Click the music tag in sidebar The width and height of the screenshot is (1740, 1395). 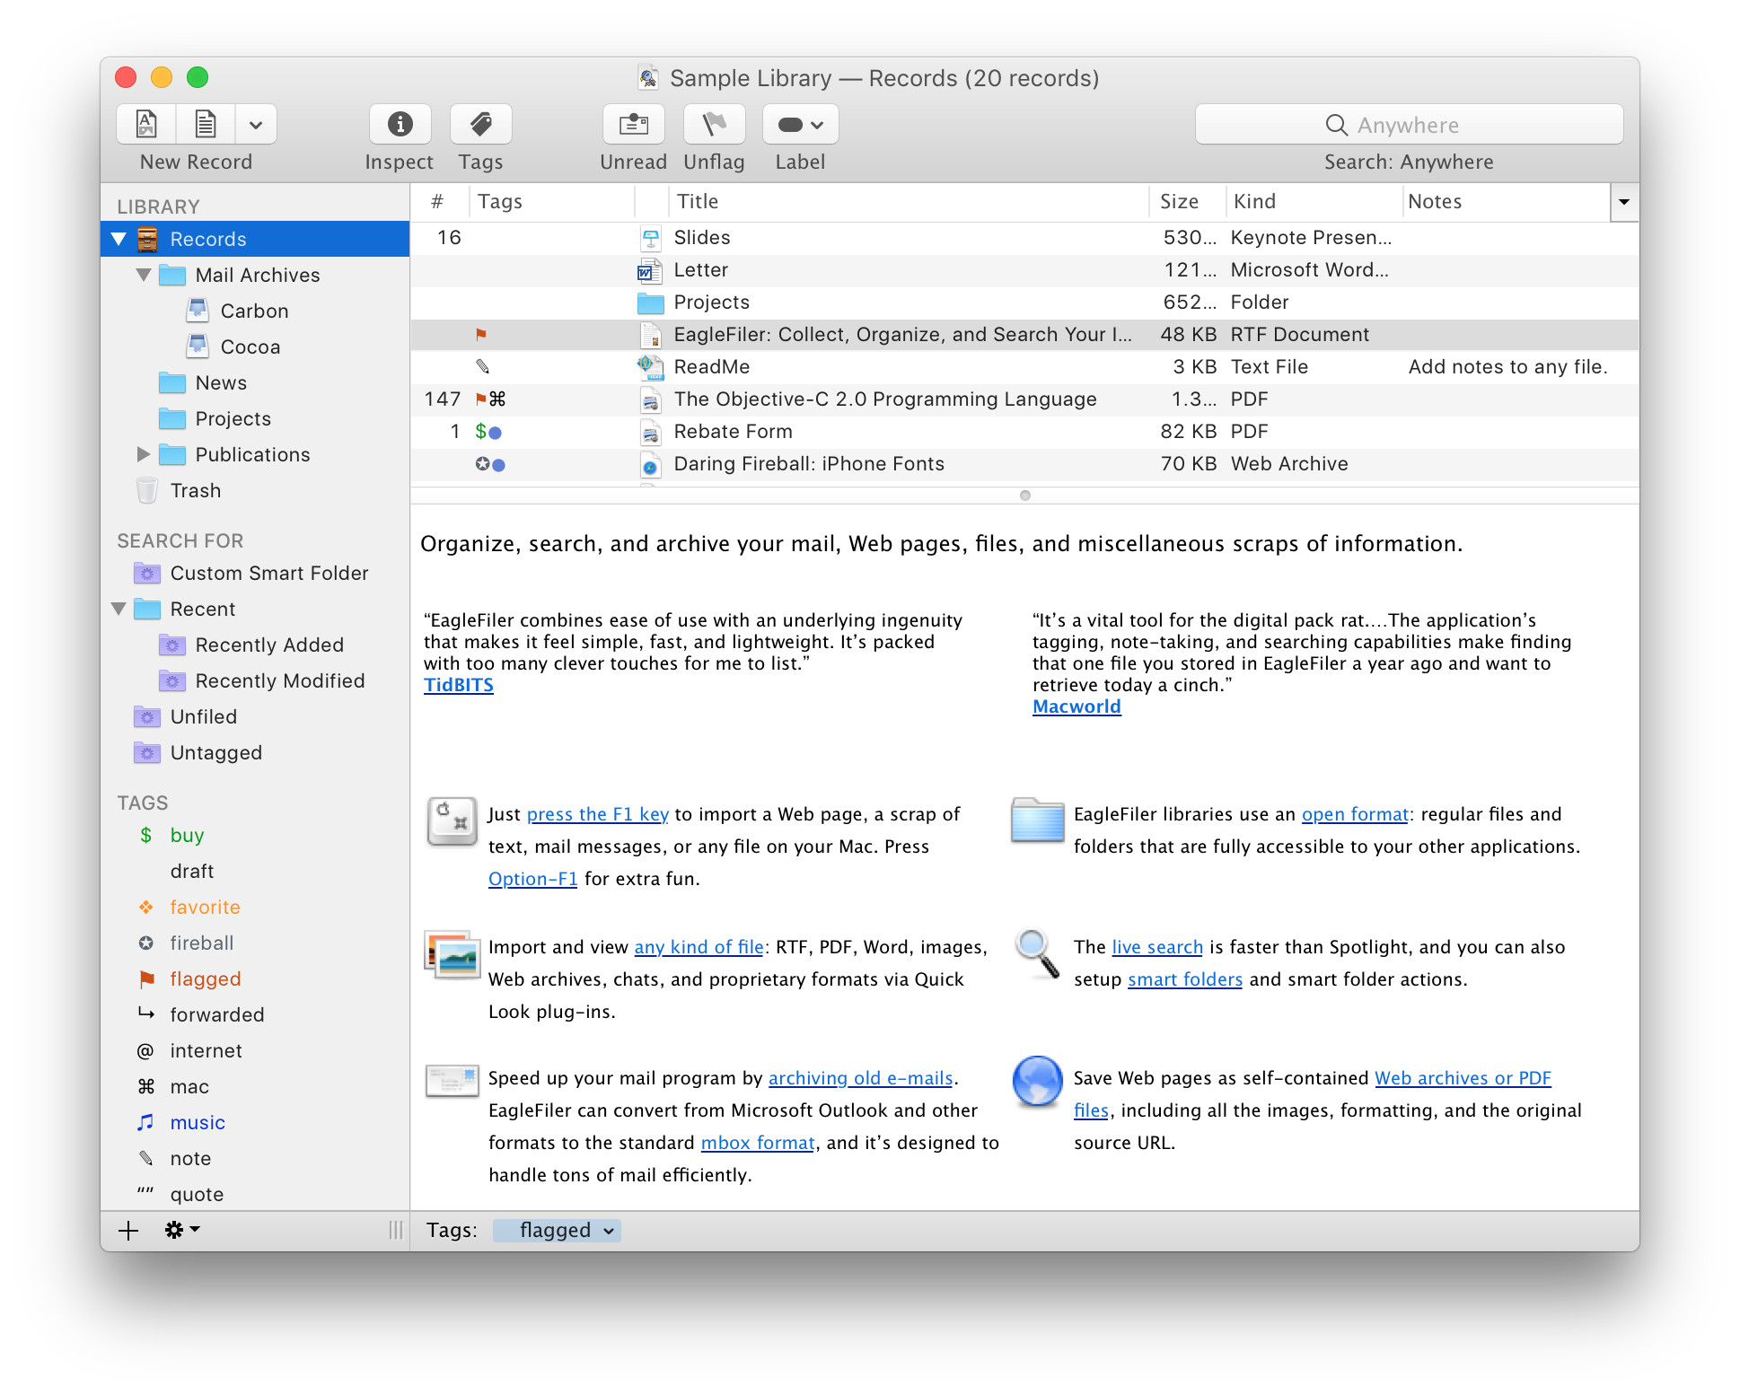click(x=198, y=1122)
